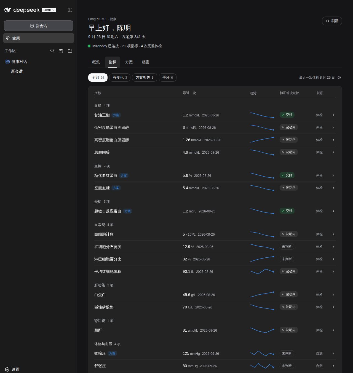Collapse the sidebar panel icon
The height and width of the screenshot is (373, 353).
click(x=70, y=10)
